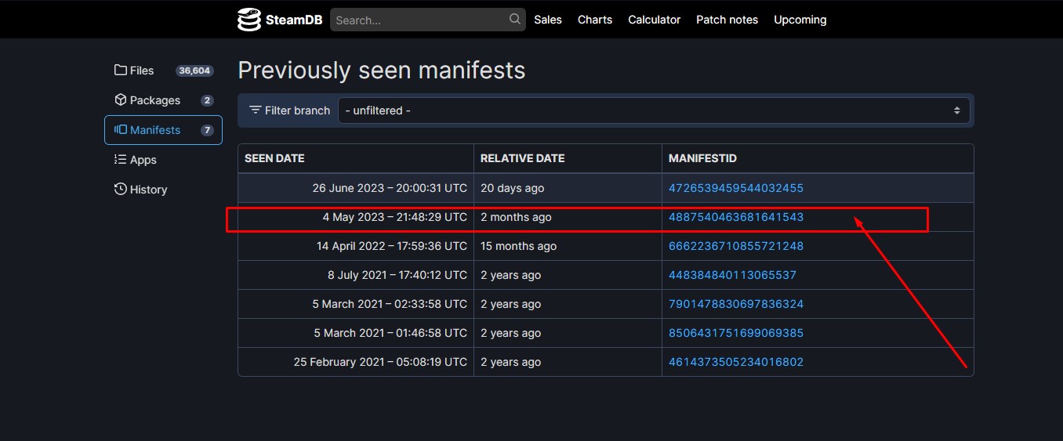This screenshot has width=1063, height=441.
Task: Open manifest 6662236710855721248
Action: click(x=736, y=246)
